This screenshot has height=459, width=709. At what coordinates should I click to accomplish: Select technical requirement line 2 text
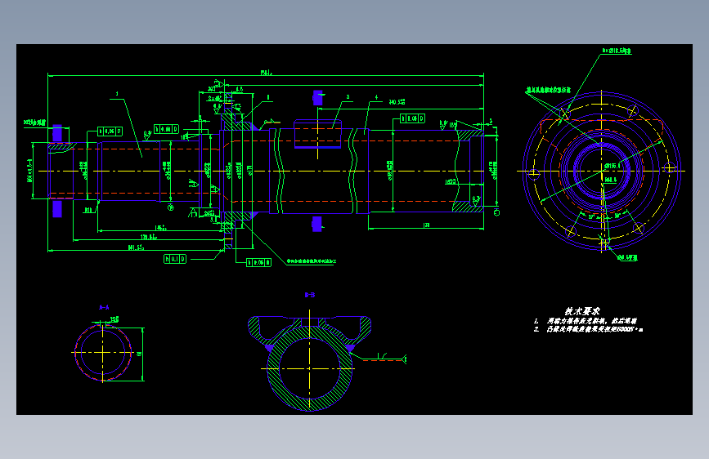589,329
